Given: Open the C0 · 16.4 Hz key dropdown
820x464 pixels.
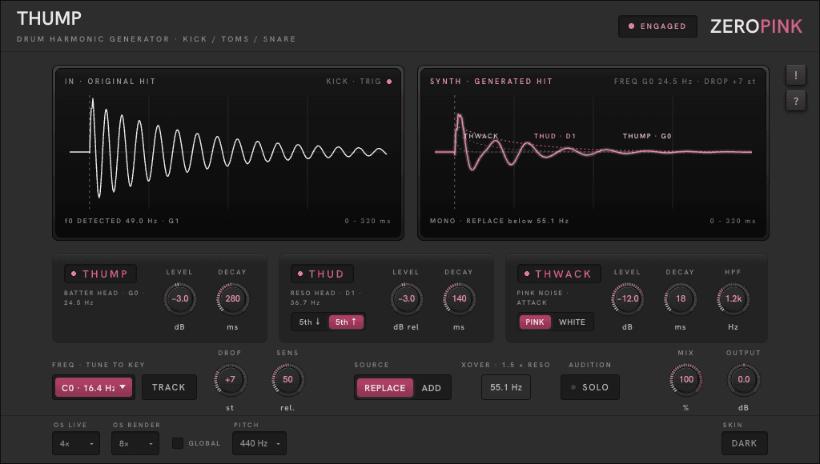Looking at the screenshot, I should (x=94, y=388).
